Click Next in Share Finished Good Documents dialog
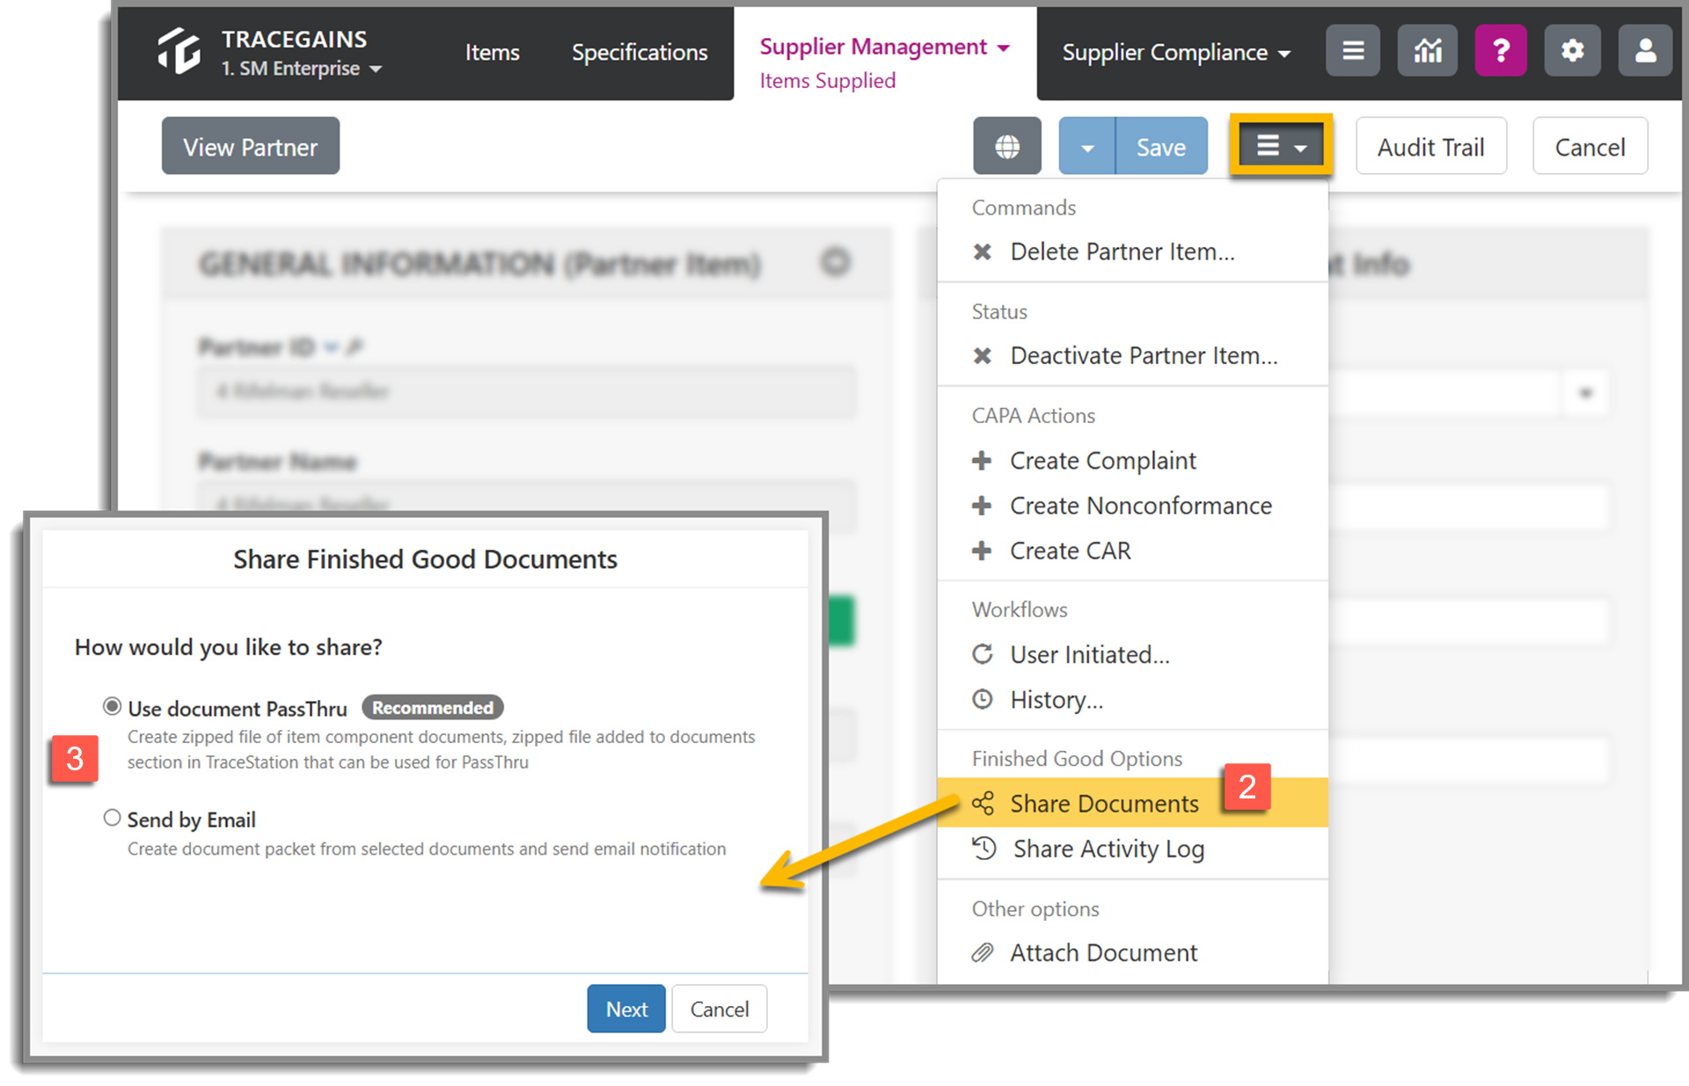1689x1086 pixels. coord(626,1009)
